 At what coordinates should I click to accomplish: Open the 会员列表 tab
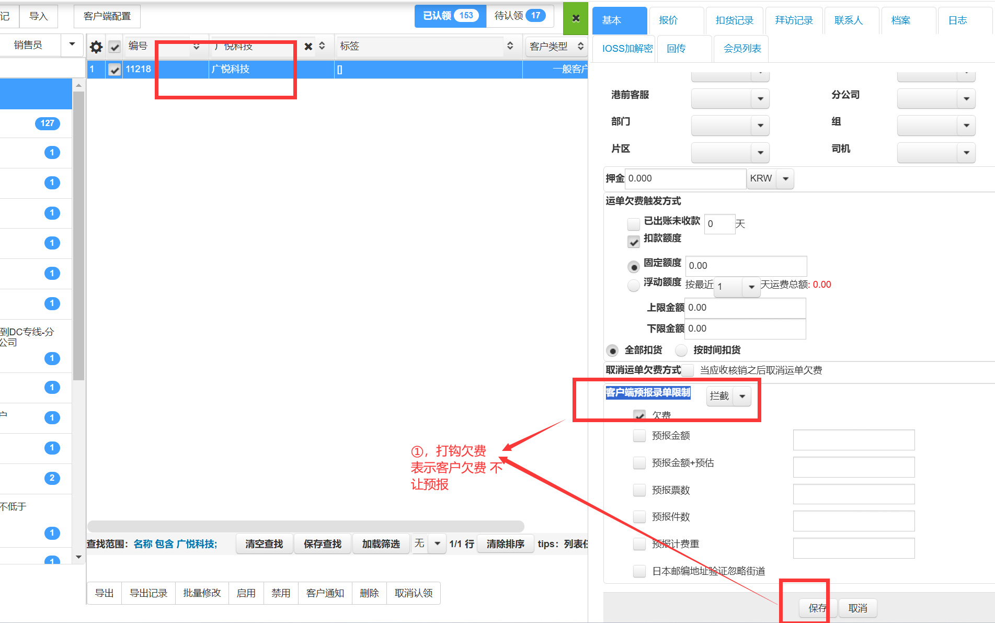pyautogui.click(x=741, y=49)
